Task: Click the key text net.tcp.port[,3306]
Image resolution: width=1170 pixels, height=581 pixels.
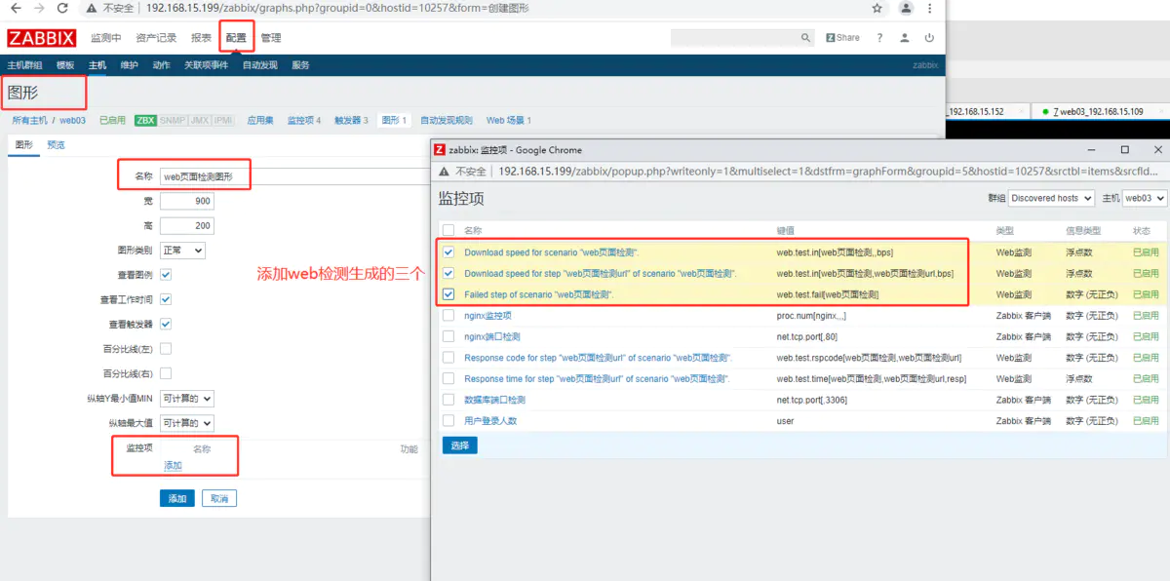Action: pos(811,400)
